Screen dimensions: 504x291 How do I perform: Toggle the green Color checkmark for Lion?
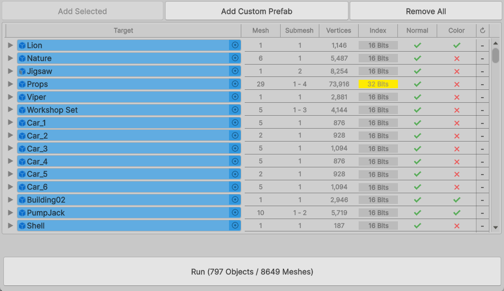coord(457,45)
